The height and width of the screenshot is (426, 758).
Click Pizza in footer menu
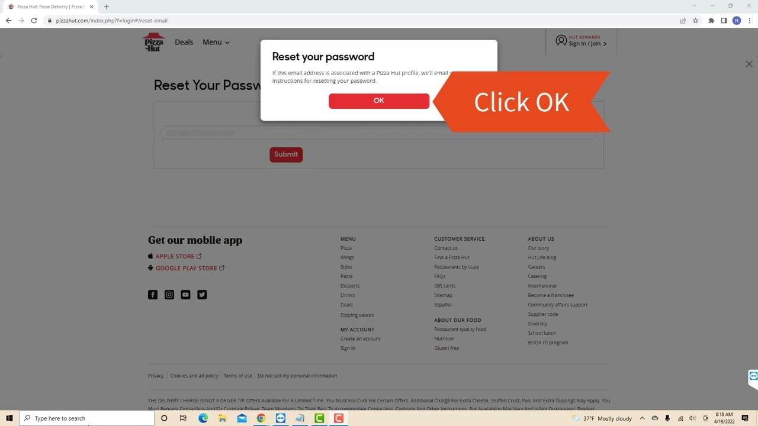(x=346, y=248)
